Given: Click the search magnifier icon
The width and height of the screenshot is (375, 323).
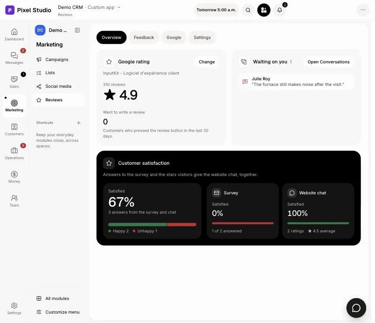Looking at the screenshot, I should (x=248, y=10).
